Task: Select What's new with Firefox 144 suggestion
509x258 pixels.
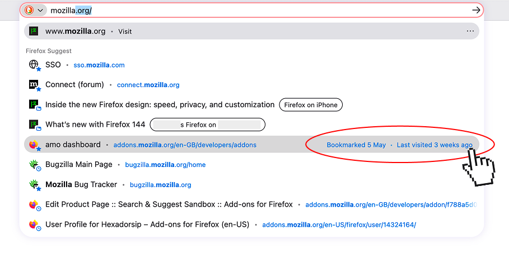Action: (95, 125)
